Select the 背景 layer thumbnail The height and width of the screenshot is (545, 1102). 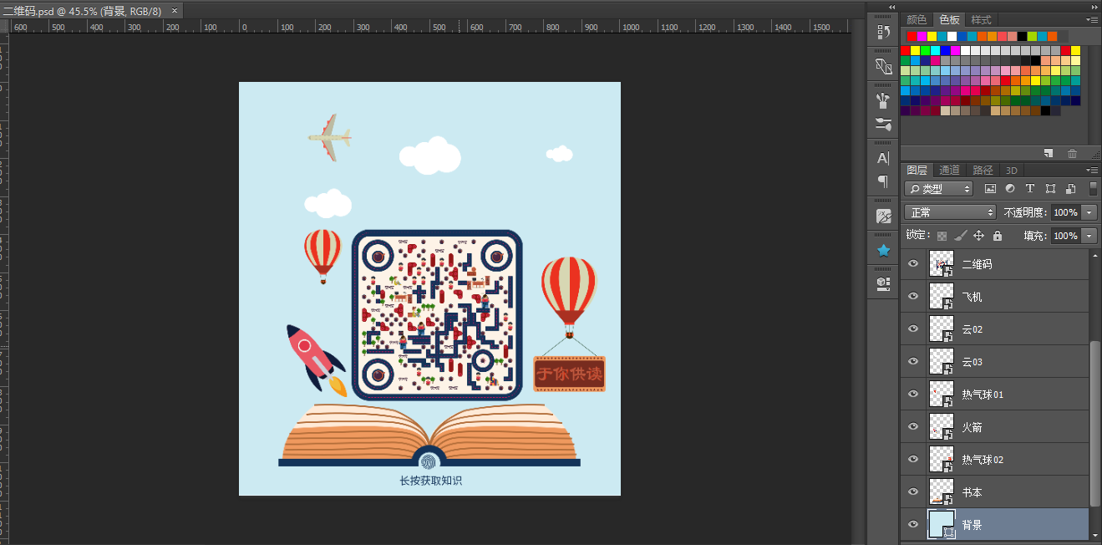(942, 524)
